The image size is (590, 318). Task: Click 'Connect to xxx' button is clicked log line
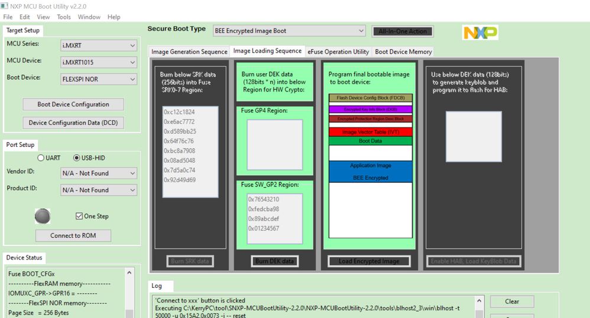point(200,301)
